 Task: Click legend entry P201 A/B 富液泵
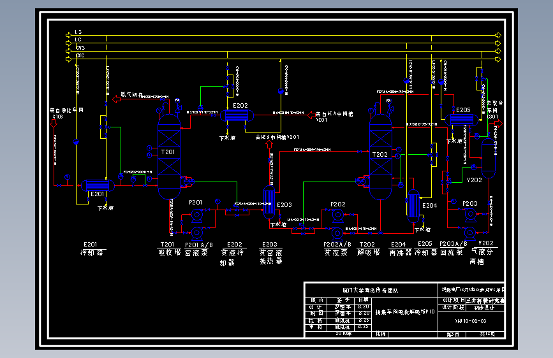pyautogui.click(x=199, y=249)
